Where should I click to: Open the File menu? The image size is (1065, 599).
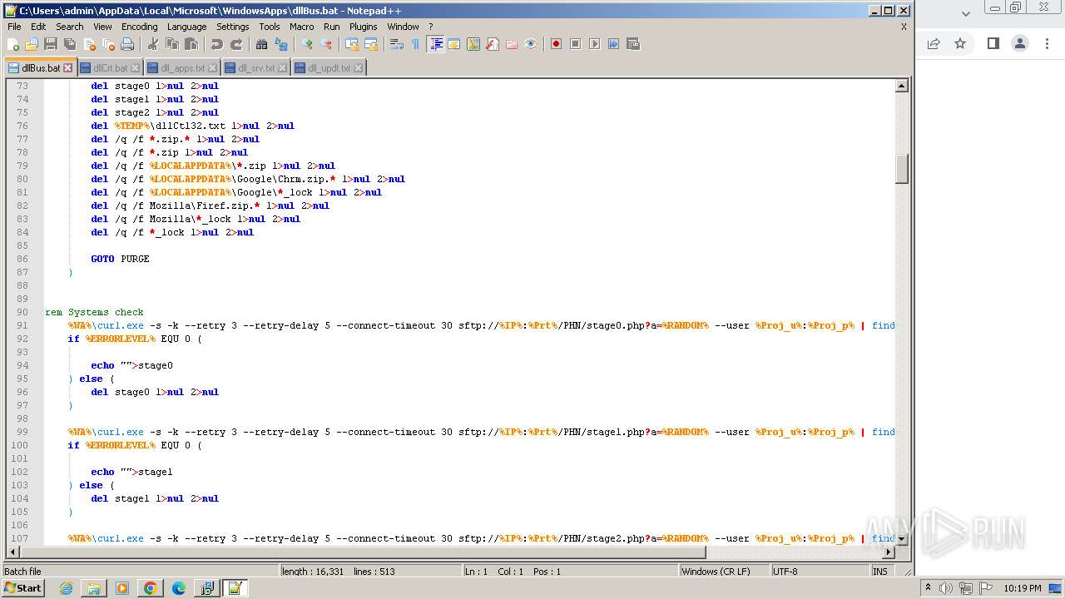point(14,27)
